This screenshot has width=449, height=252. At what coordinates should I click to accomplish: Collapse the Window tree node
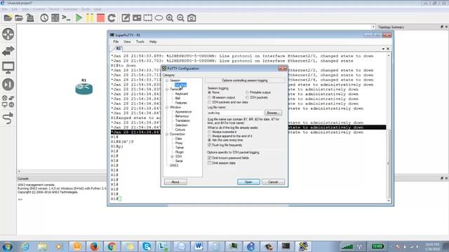167,107
